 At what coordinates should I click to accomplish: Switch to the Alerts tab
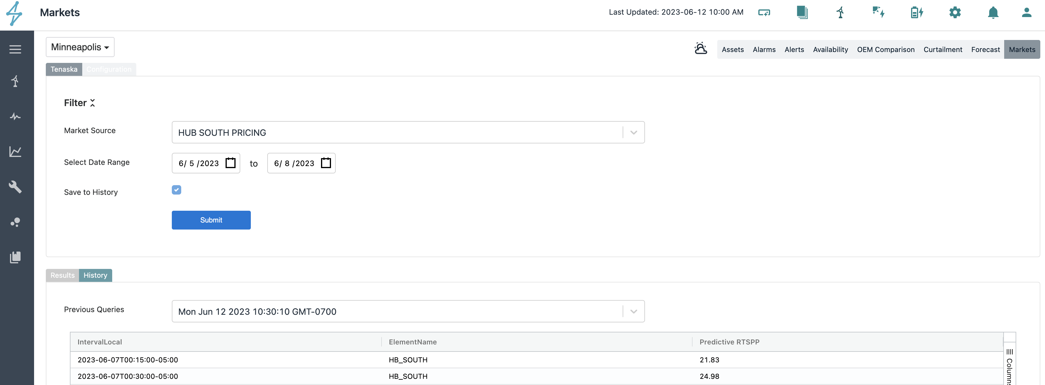tap(794, 50)
